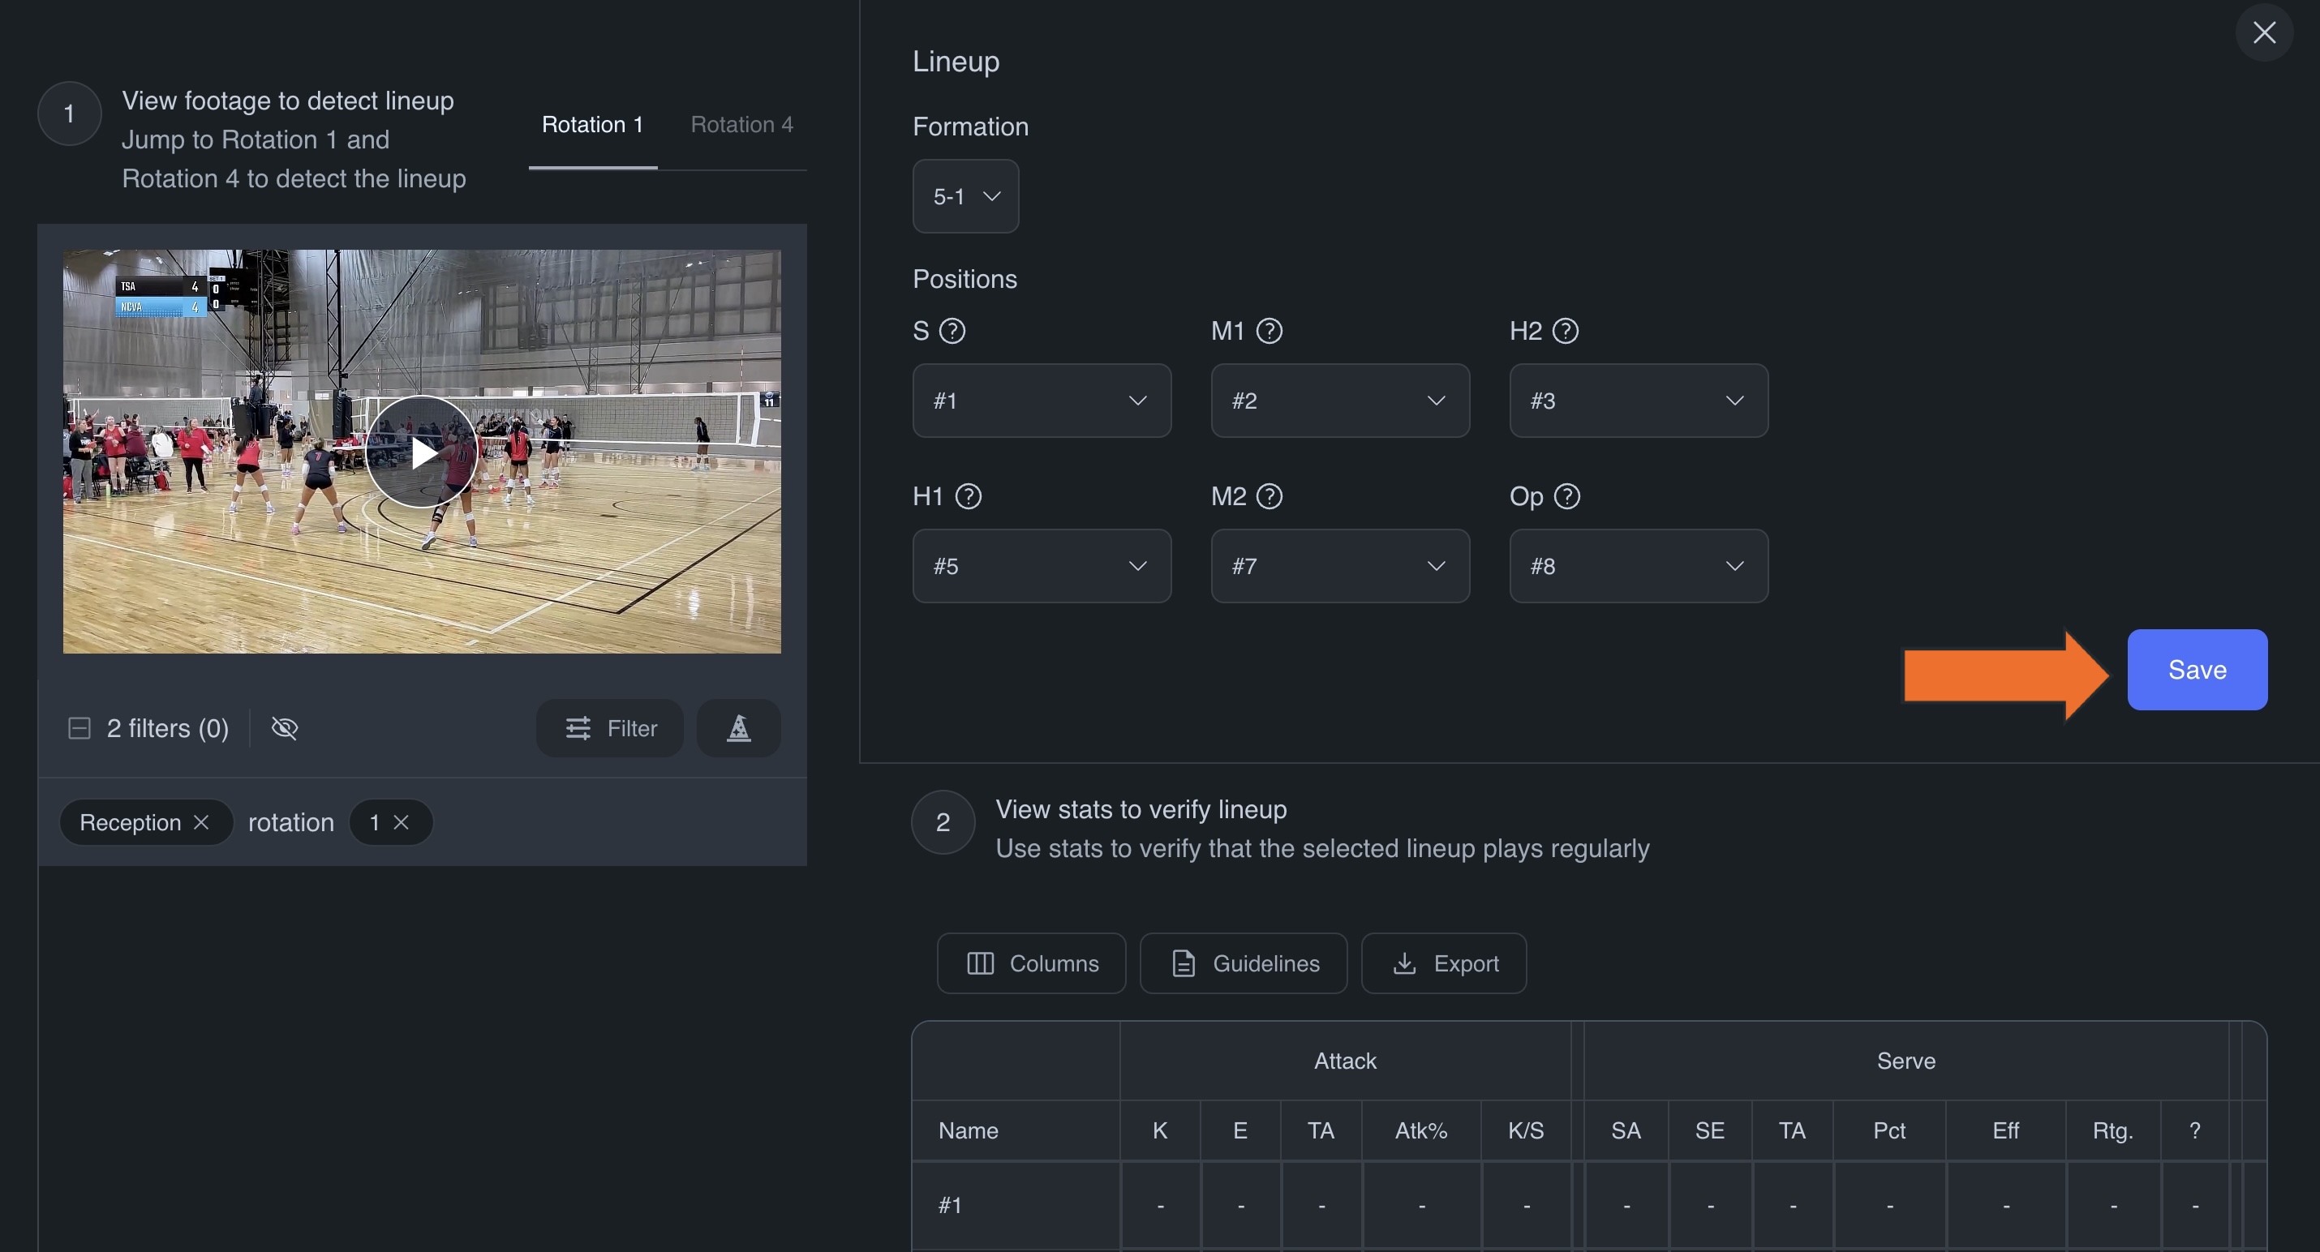Click the SA column header

tap(1626, 1130)
